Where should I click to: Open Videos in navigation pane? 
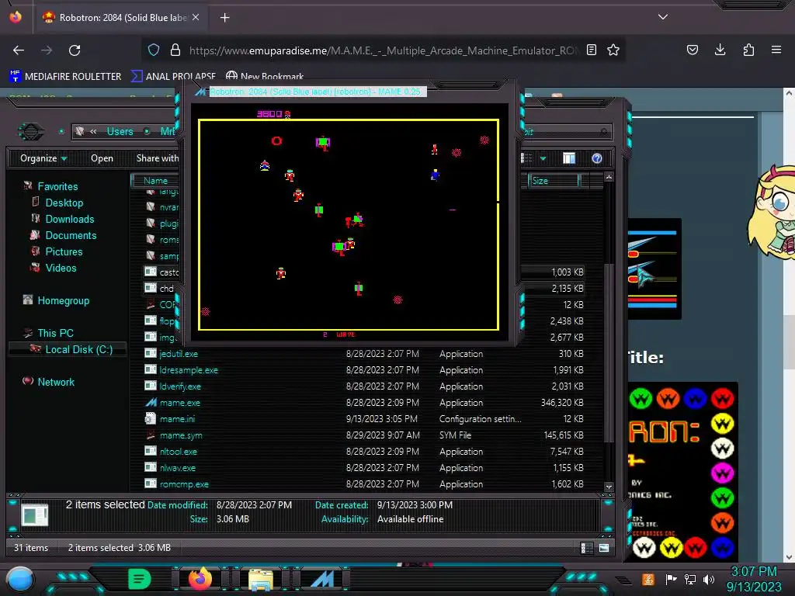(x=61, y=268)
